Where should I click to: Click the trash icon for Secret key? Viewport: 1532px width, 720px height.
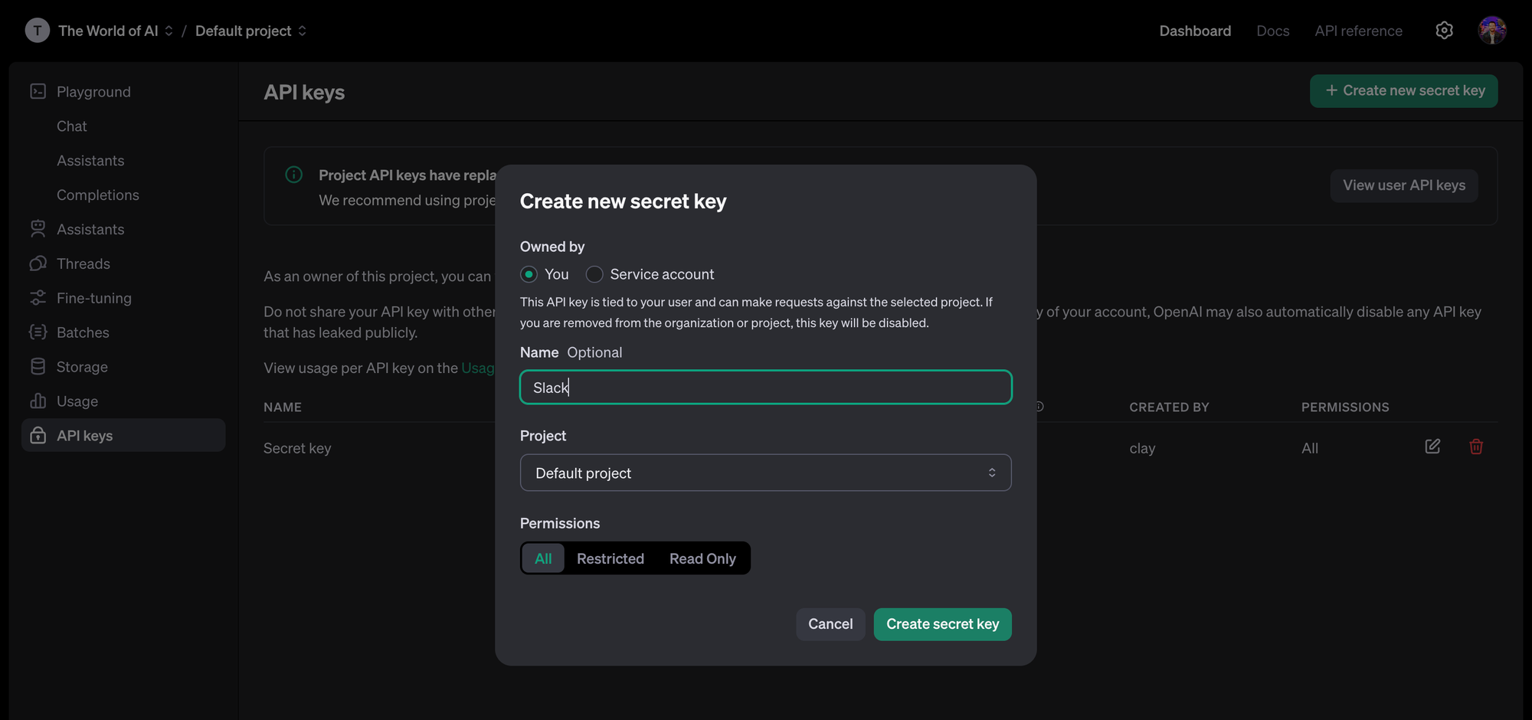click(1475, 447)
